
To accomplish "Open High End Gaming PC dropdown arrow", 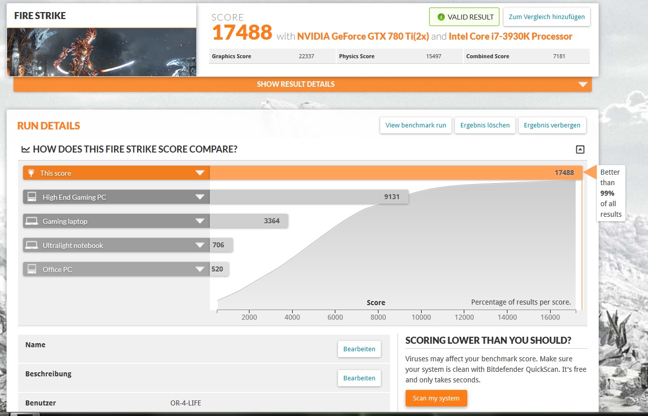I will click(x=200, y=197).
